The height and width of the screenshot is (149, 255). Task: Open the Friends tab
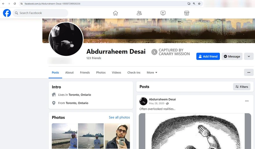pos(85,73)
